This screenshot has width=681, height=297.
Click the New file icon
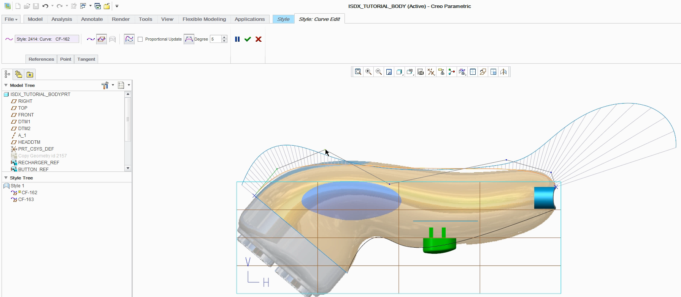click(18, 6)
